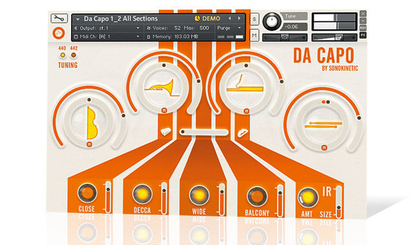Toggle the DECCA microphone button
Viewport: 414px width, 245px height.
pos(142,194)
